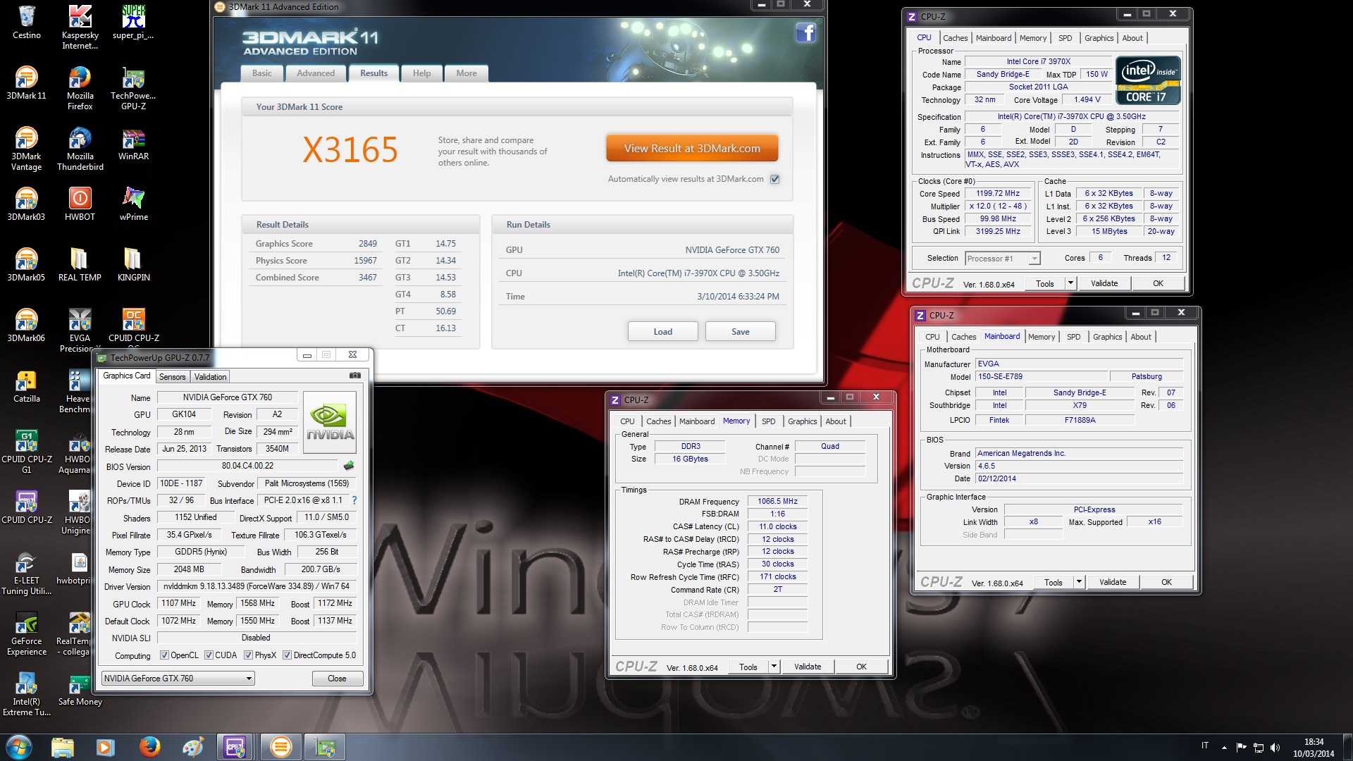Click the Save button in Run Details
The height and width of the screenshot is (761, 1353).
pyautogui.click(x=740, y=331)
